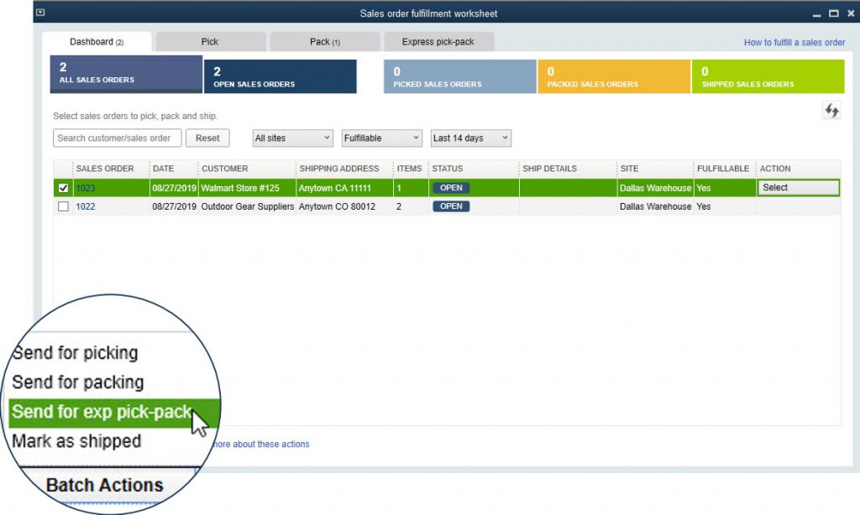Select the All Sales Orders tile
Image resolution: width=860 pixels, height=515 pixels.
click(x=126, y=74)
